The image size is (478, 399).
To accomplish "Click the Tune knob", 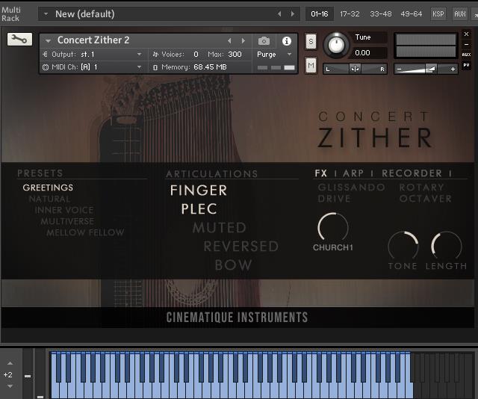I will [336, 45].
